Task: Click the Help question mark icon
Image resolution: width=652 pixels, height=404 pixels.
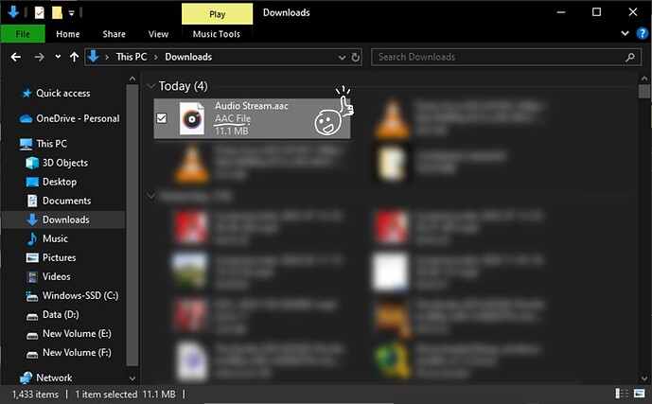Action: (640, 34)
